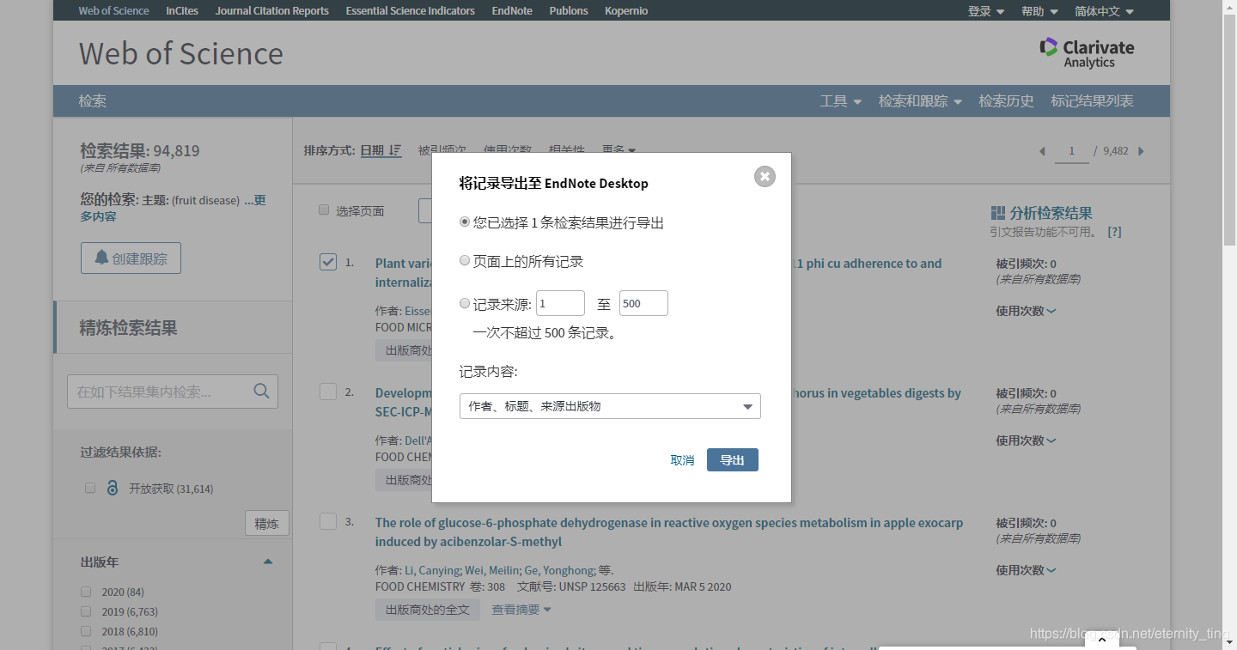Click the record range end field 500
Image resolution: width=1237 pixels, height=650 pixels.
click(643, 303)
